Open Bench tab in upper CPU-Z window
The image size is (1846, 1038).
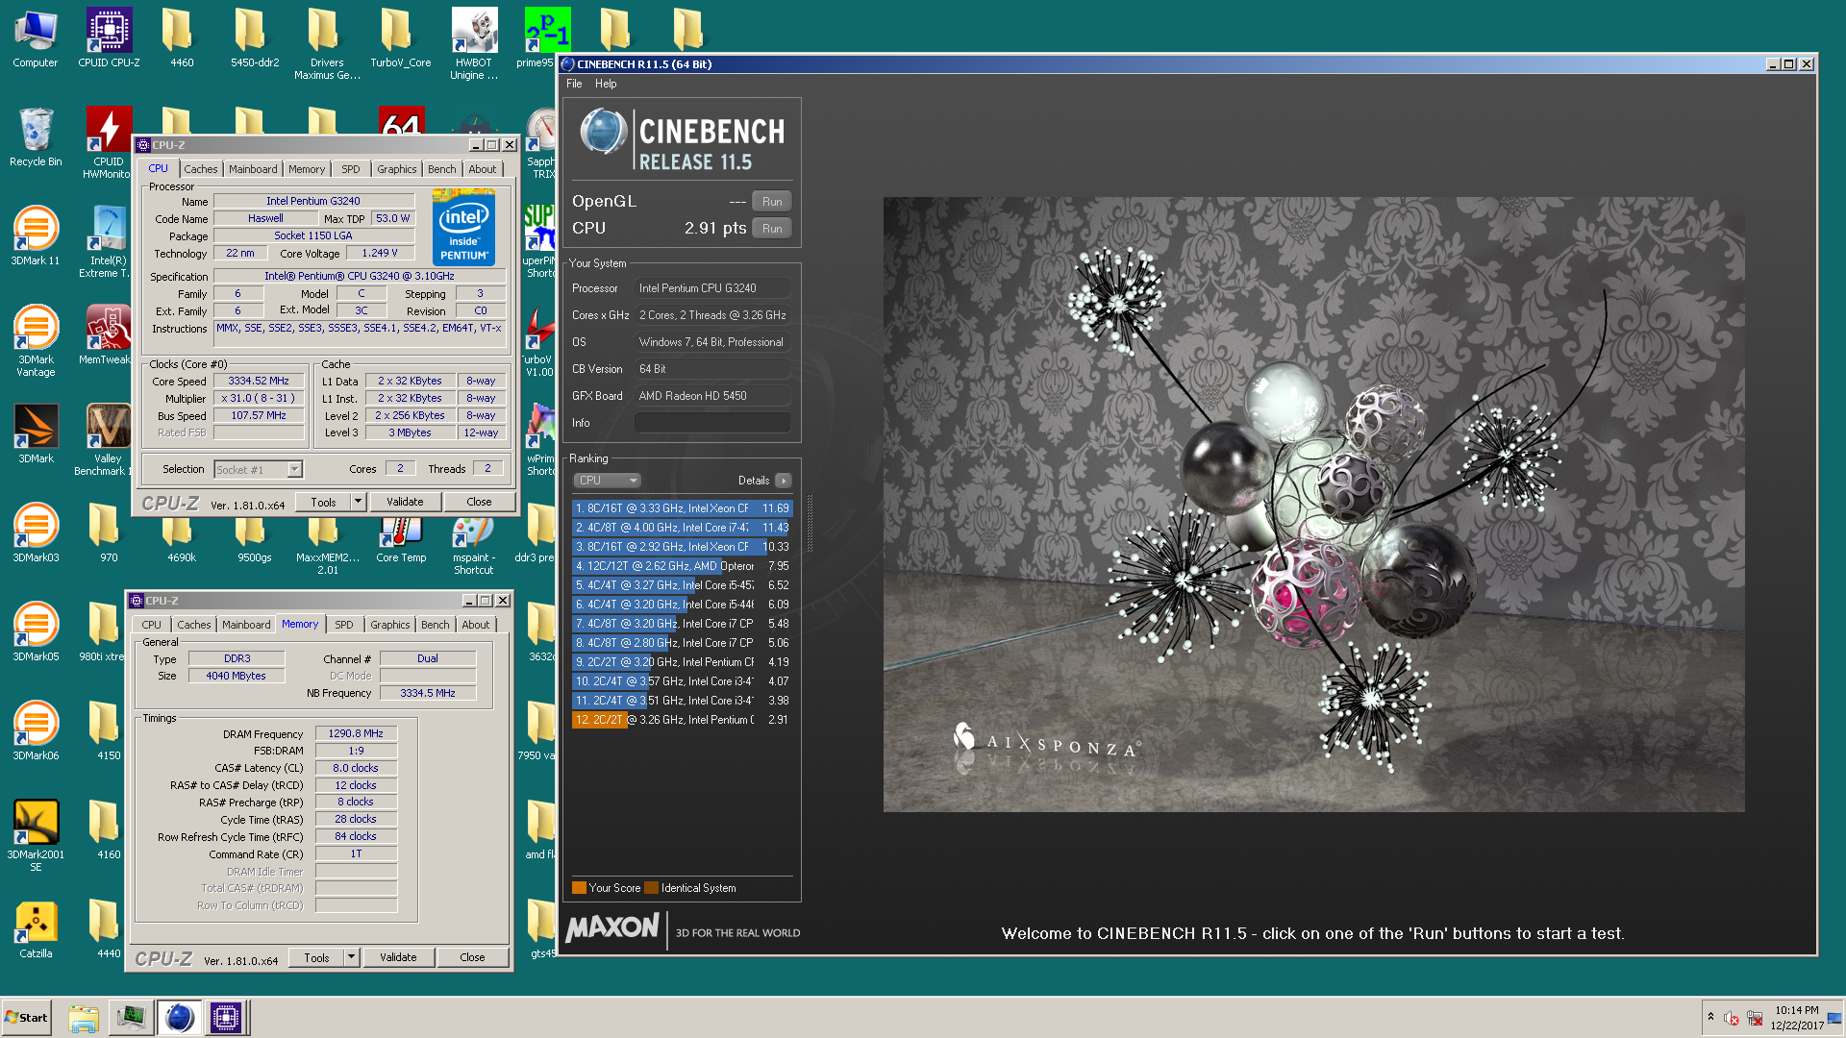tap(442, 169)
